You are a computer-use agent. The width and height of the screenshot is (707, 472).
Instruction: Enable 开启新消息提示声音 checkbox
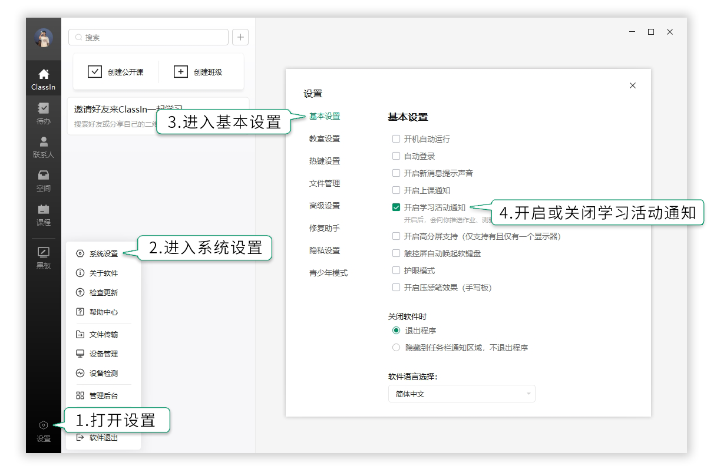coord(396,173)
